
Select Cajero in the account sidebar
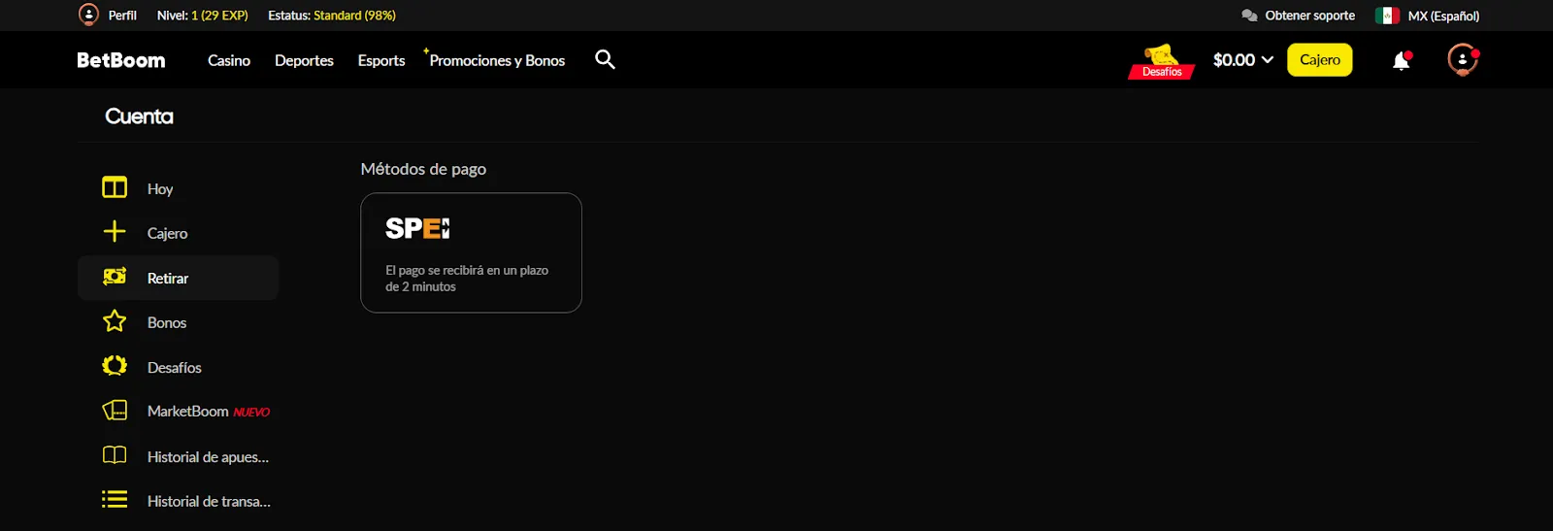click(178, 233)
